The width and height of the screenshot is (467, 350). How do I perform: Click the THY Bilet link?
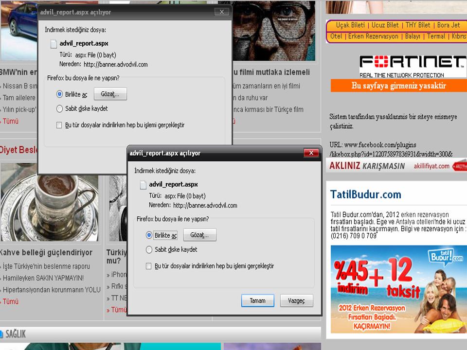coord(417,25)
